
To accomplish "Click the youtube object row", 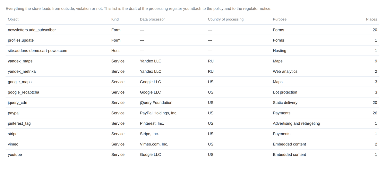I will click(x=193, y=154).
